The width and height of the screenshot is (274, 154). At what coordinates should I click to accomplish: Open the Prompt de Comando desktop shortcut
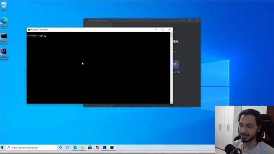click(x=4, y=38)
